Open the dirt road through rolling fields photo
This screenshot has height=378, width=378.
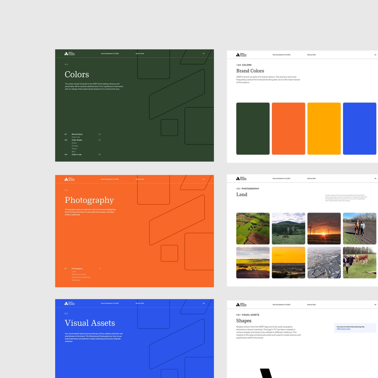[x=253, y=262]
